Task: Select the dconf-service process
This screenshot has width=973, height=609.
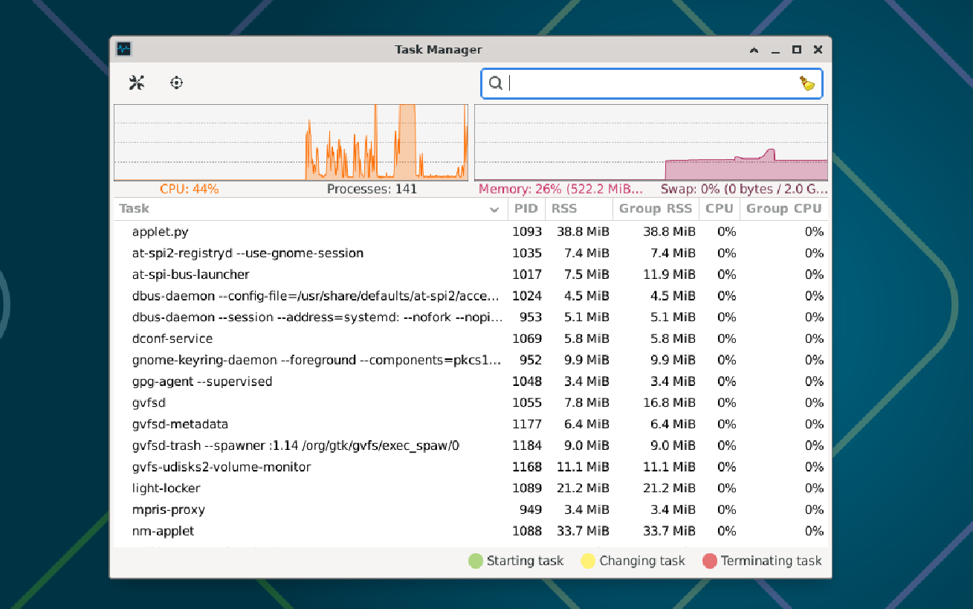Action: tap(471, 339)
